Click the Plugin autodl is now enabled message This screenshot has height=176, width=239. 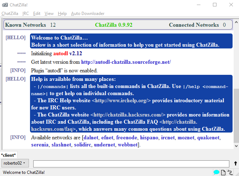(64, 71)
